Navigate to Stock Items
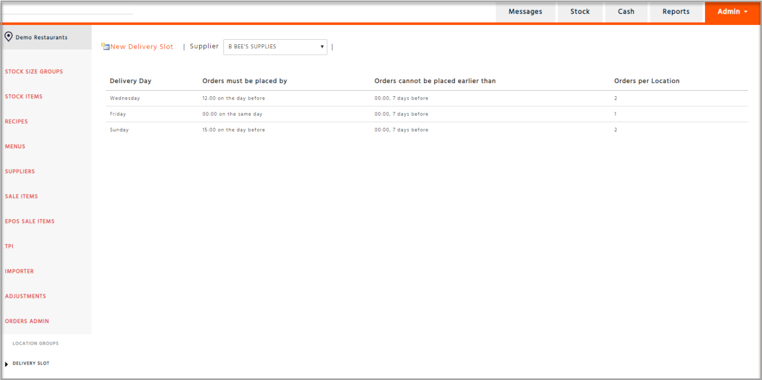 [24, 96]
